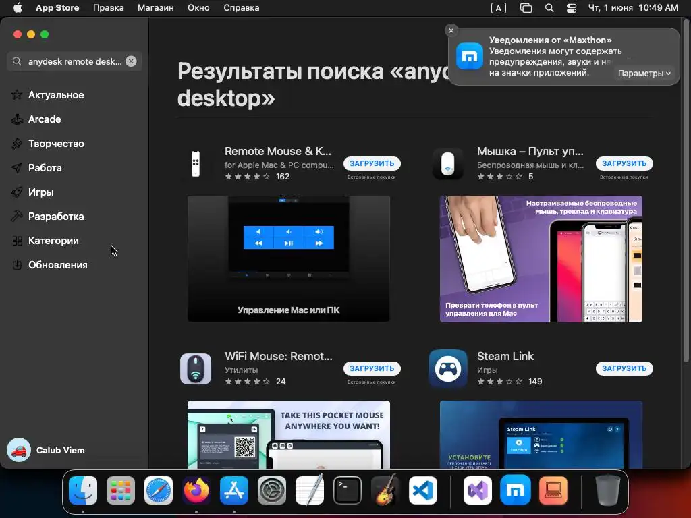
Task: Click the App Store icon in the dock
Action: tap(234, 490)
